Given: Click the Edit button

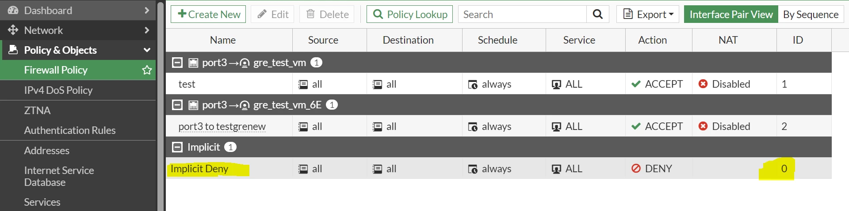Looking at the screenshot, I should [x=273, y=14].
